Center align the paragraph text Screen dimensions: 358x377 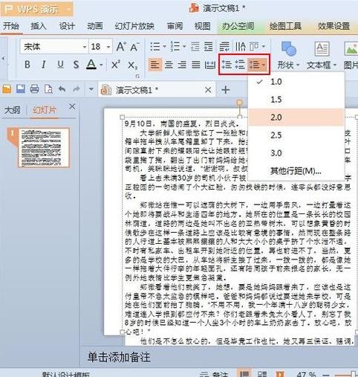(169, 65)
